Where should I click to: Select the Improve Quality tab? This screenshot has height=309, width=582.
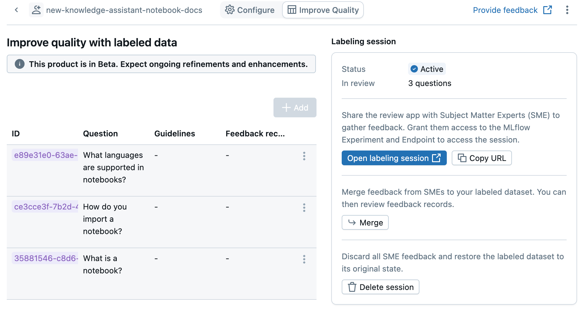click(323, 10)
